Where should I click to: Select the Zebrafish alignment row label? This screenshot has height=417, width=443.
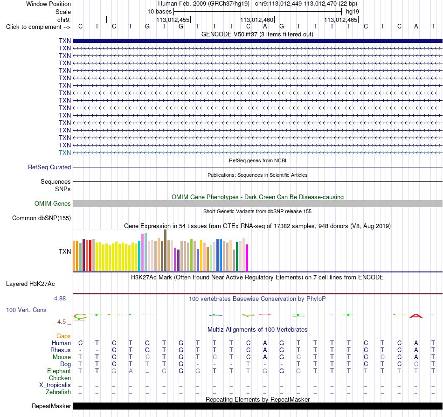58,392
